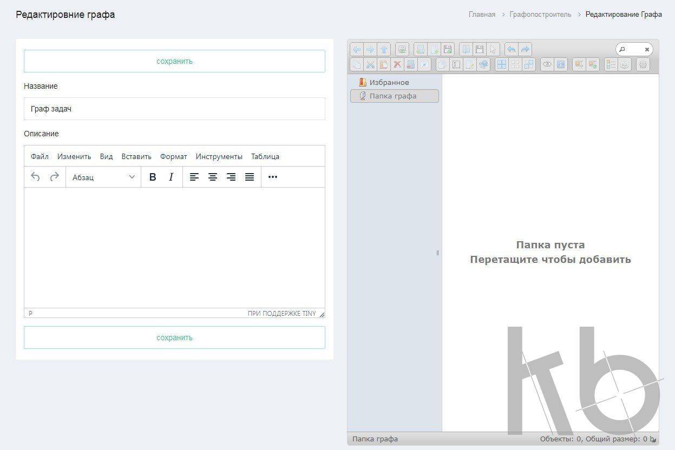The height and width of the screenshot is (450, 675).
Task: Go up one folder level
Action: pos(384,49)
